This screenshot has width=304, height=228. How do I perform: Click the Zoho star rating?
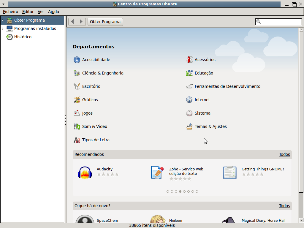[180, 179]
